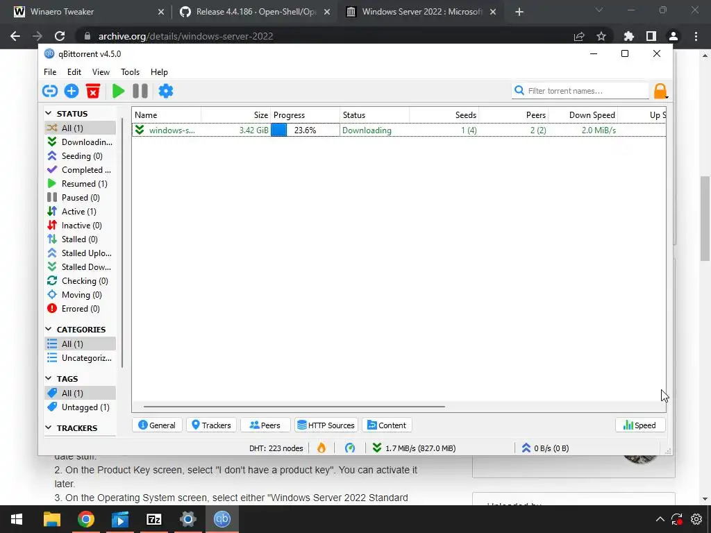Open the Speed graph tab
This screenshot has width=711, height=533.
(x=639, y=425)
